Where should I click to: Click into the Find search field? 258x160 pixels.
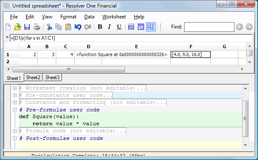click(209, 27)
